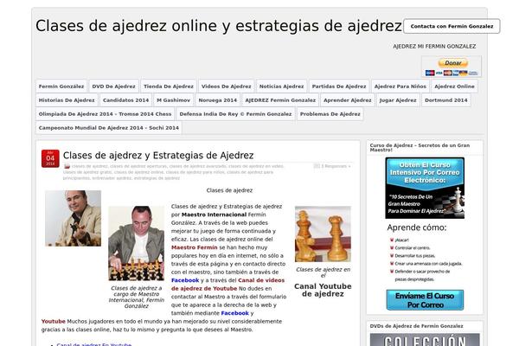Follow the red 'Maestro Fermin' link

click(195, 247)
